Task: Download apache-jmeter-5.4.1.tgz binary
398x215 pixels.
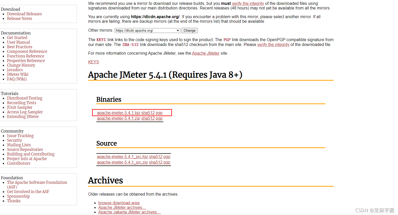Action: (119, 113)
